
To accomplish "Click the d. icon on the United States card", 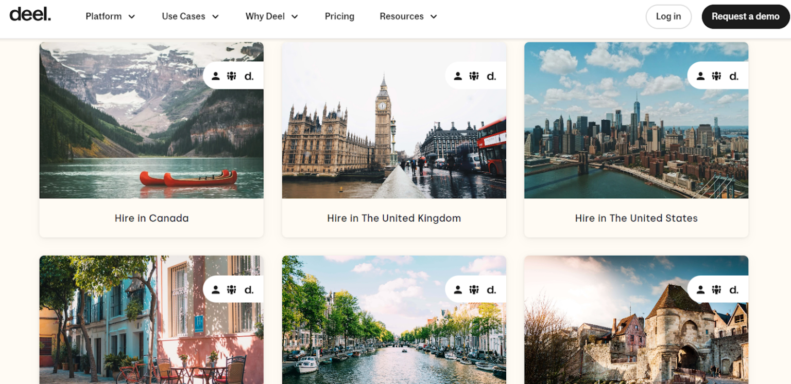I will point(733,75).
